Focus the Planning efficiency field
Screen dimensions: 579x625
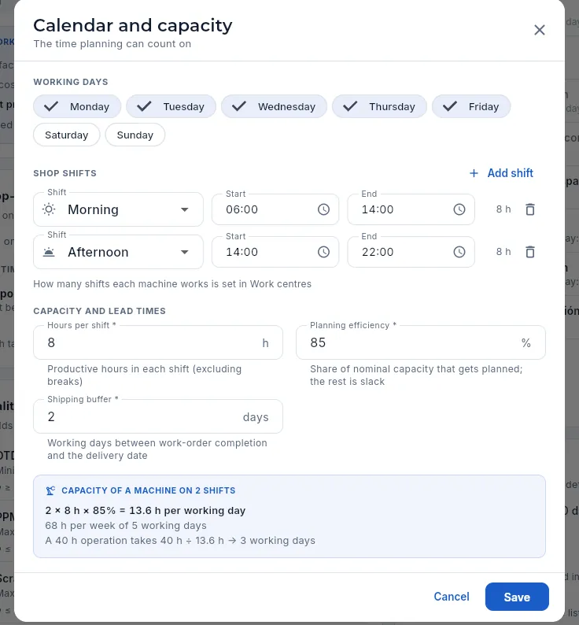(x=421, y=342)
